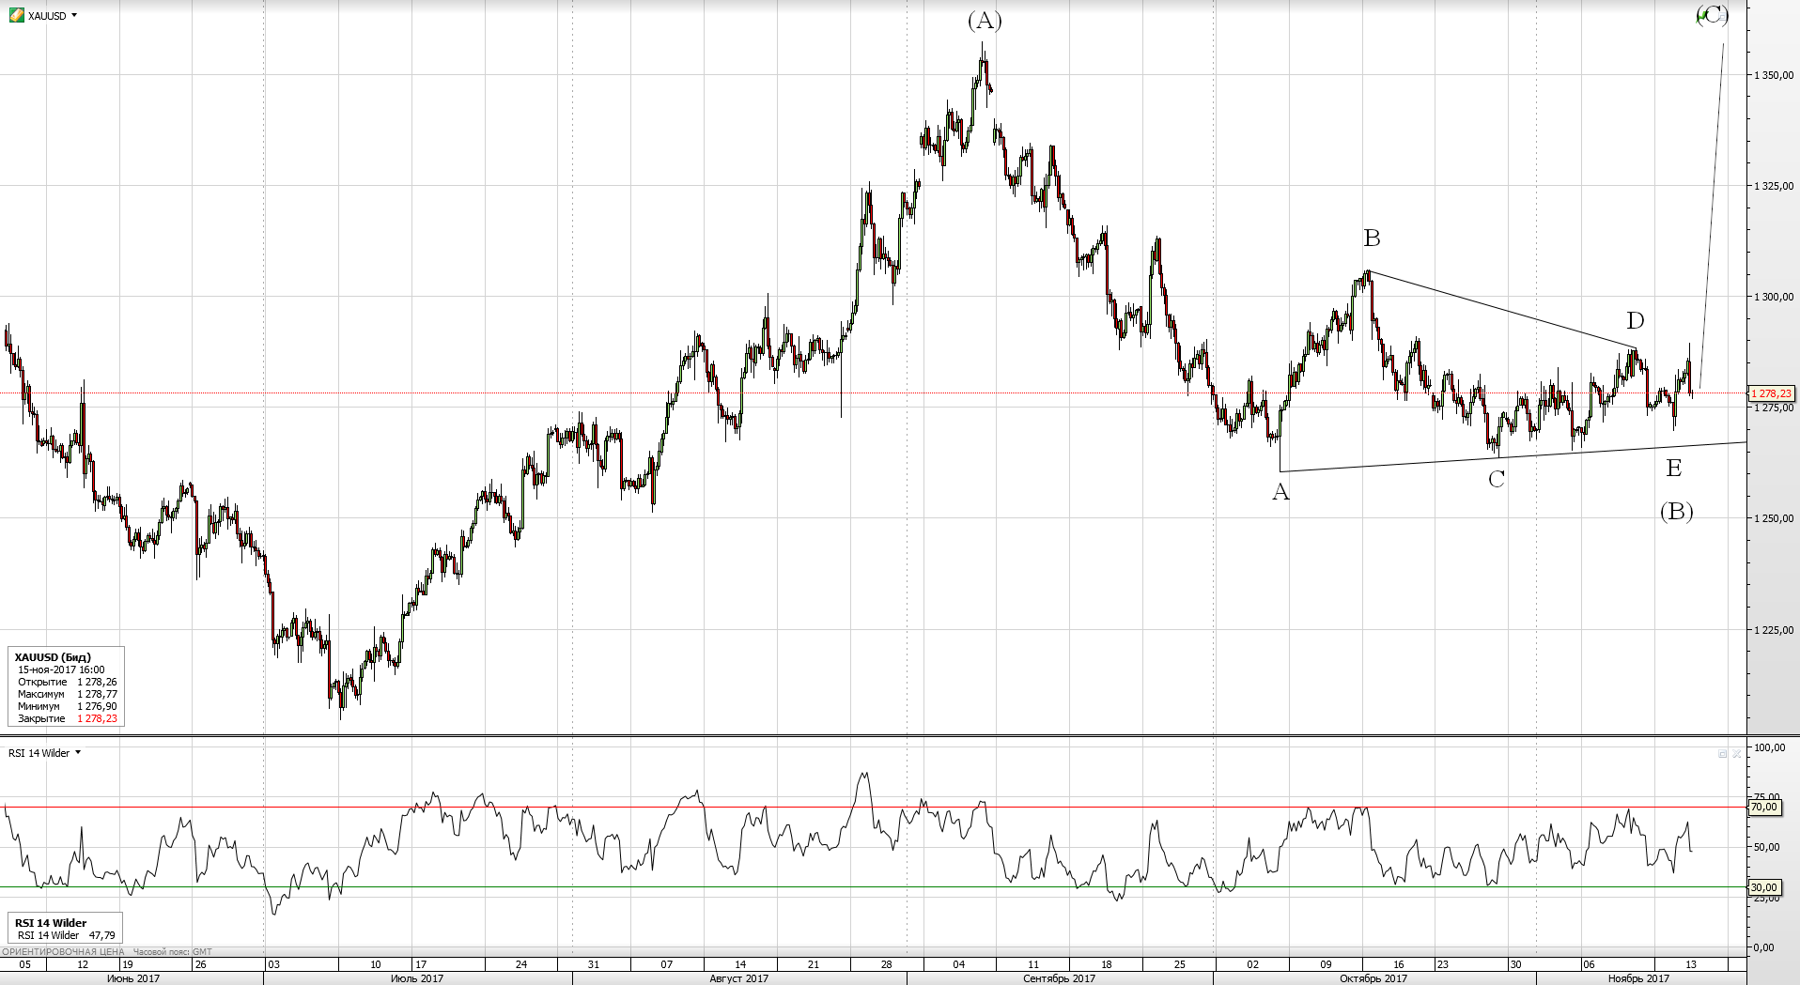
Task: Click the gold bar XAUUSD instrument icon
Action: tap(17, 15)
